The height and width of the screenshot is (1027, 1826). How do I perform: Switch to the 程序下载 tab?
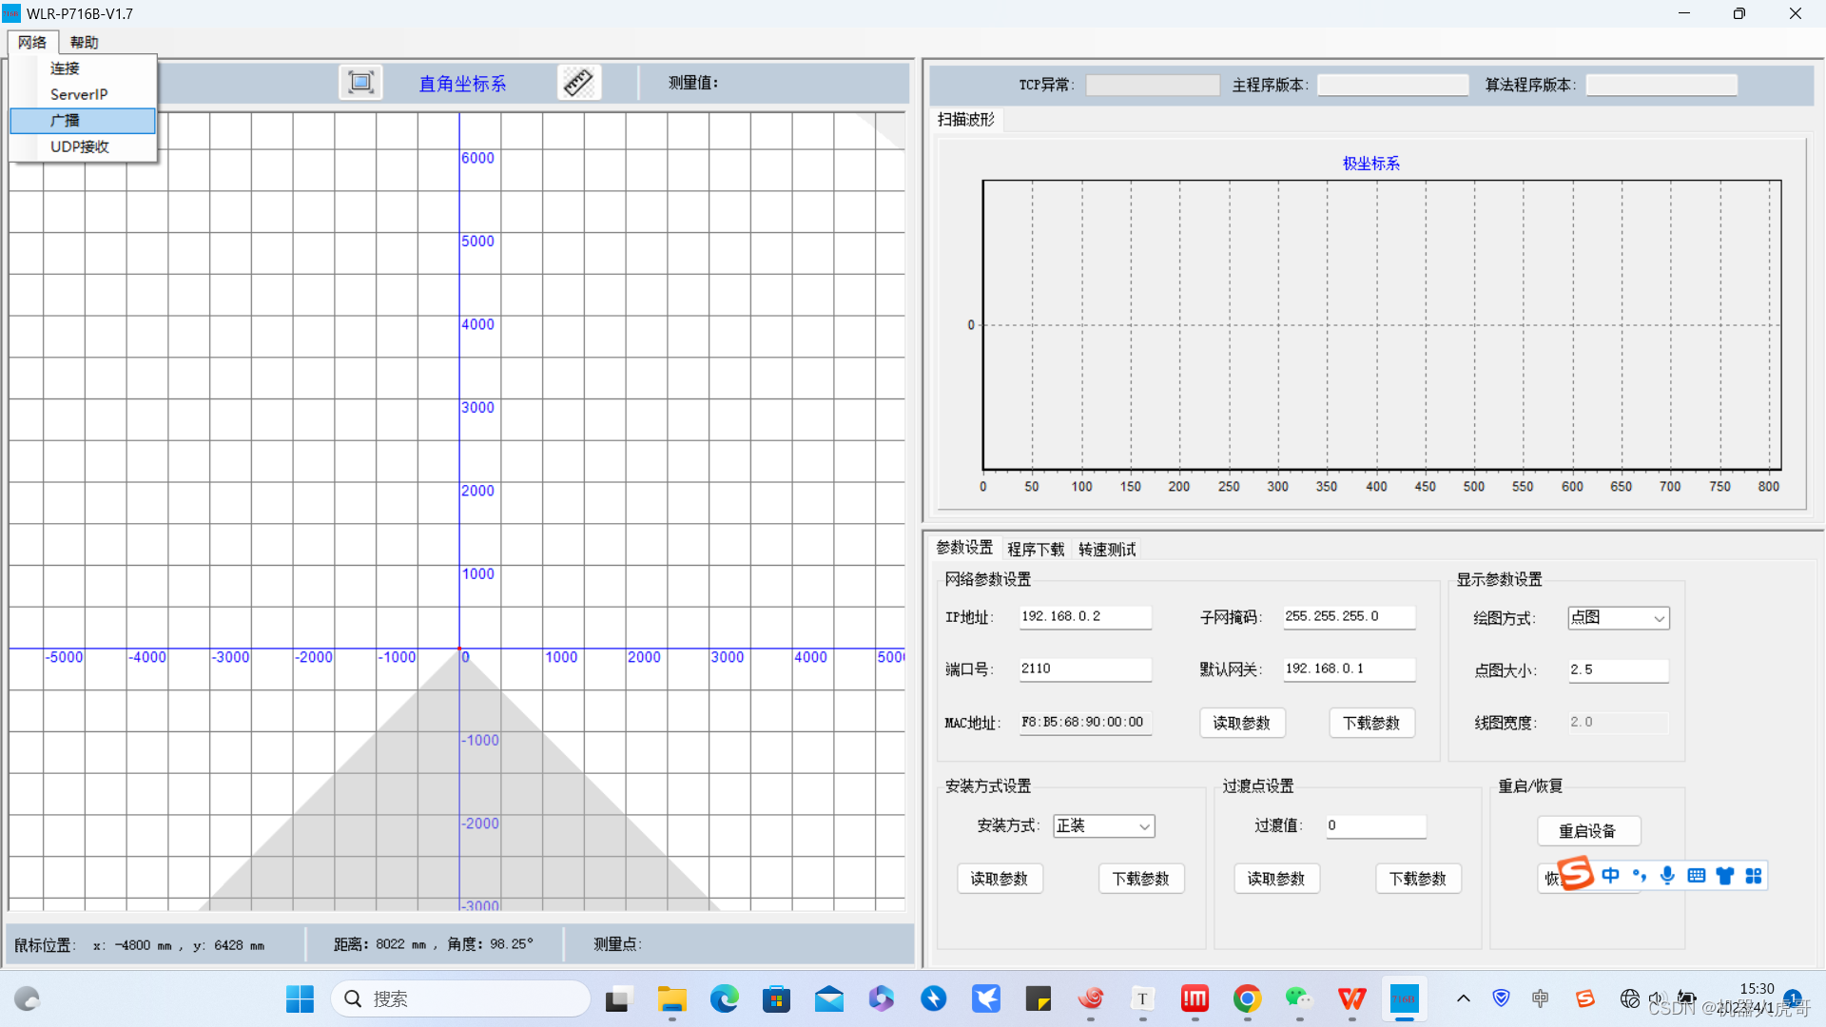pyautogui.click(x=1036, y=550)
